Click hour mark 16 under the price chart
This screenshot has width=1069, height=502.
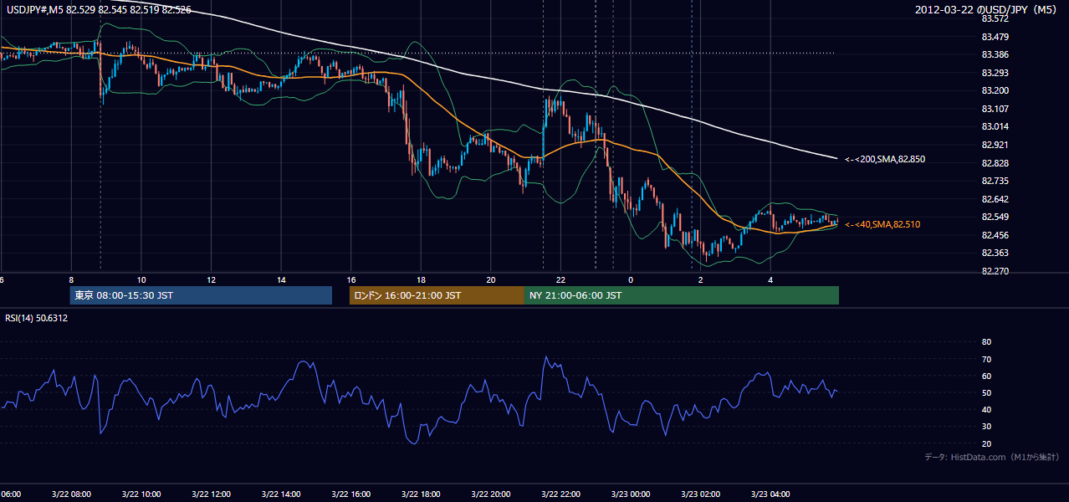tap(351, 279)
